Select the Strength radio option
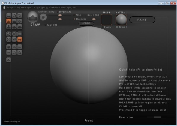This screenshot has width=177, height=126. (80, 19)
